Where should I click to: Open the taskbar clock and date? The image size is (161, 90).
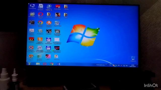tap(133, 66)
